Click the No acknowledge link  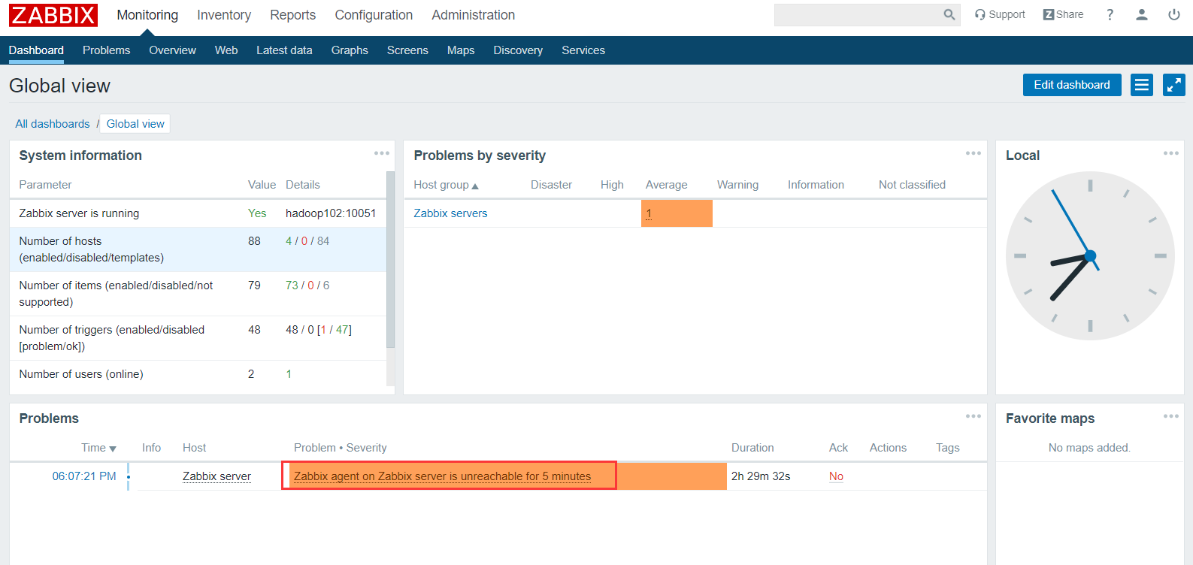pyautogui.click(x=836, y=476)
